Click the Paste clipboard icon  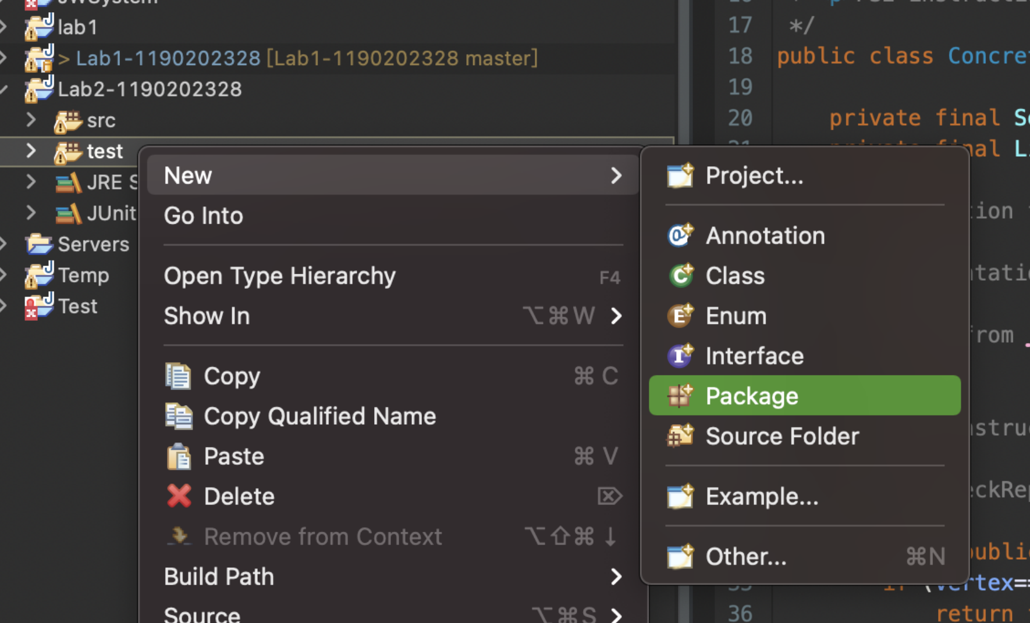click(x=179, y=456)
